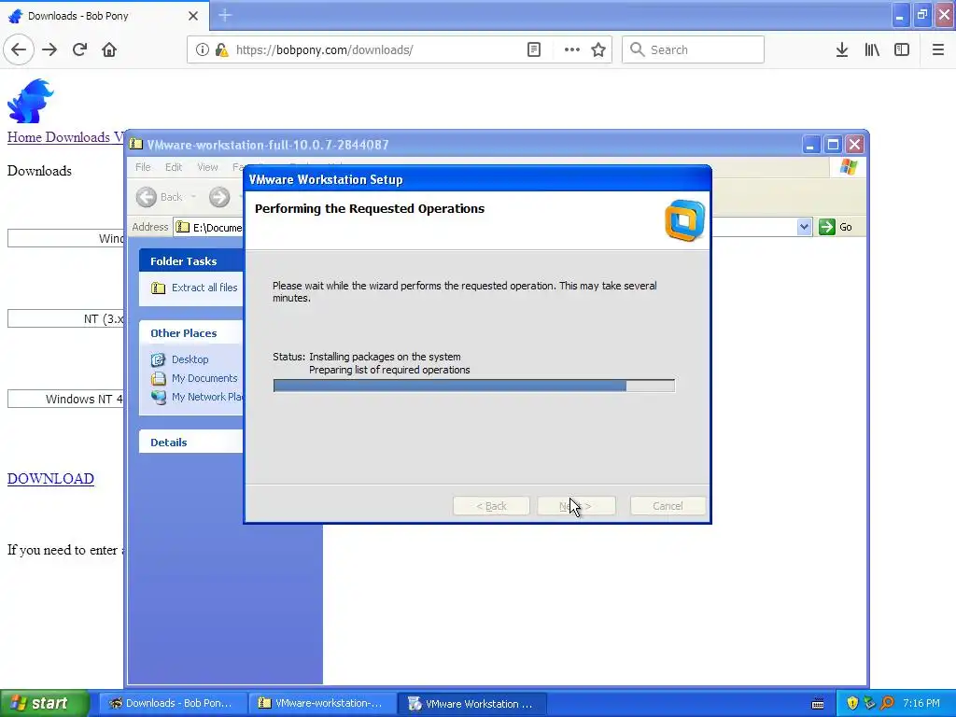Click the lock warning icon in URL bar
Image resolution: width=956 pixels, height=717 pixels.
click(222, 50)
